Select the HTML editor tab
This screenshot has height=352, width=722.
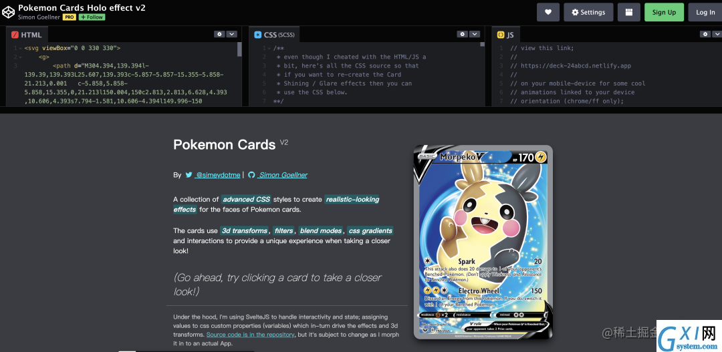point(27,35)
